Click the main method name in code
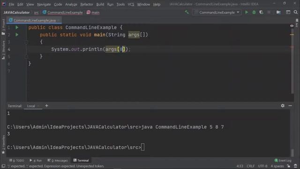Viewport: 300px width, 169px height. [x=99, y=35]
